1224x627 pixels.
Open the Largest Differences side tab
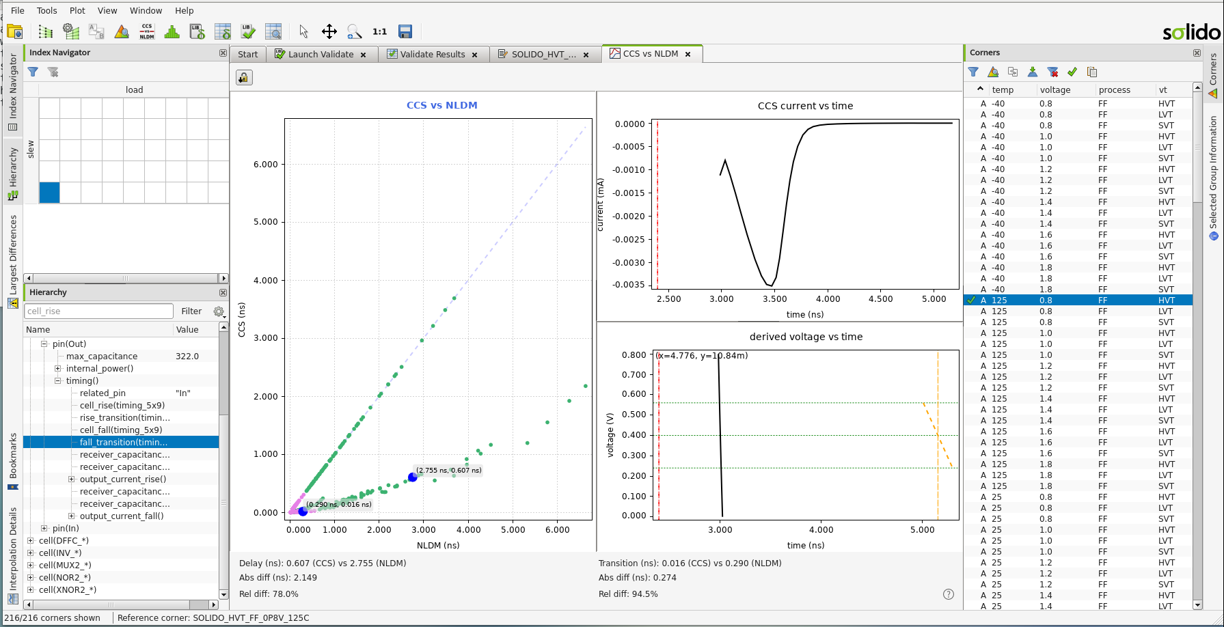pos(13,262)
